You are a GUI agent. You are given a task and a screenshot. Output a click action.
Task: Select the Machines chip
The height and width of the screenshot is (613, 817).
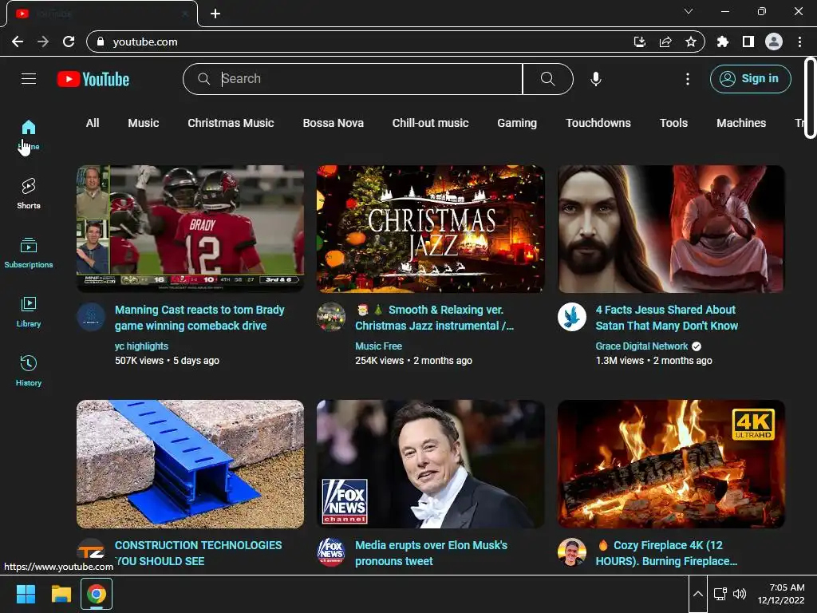(741, 123)
